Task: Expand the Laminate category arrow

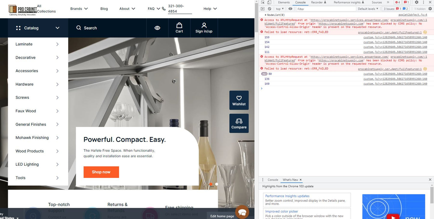Action: (x=57, y=44)
